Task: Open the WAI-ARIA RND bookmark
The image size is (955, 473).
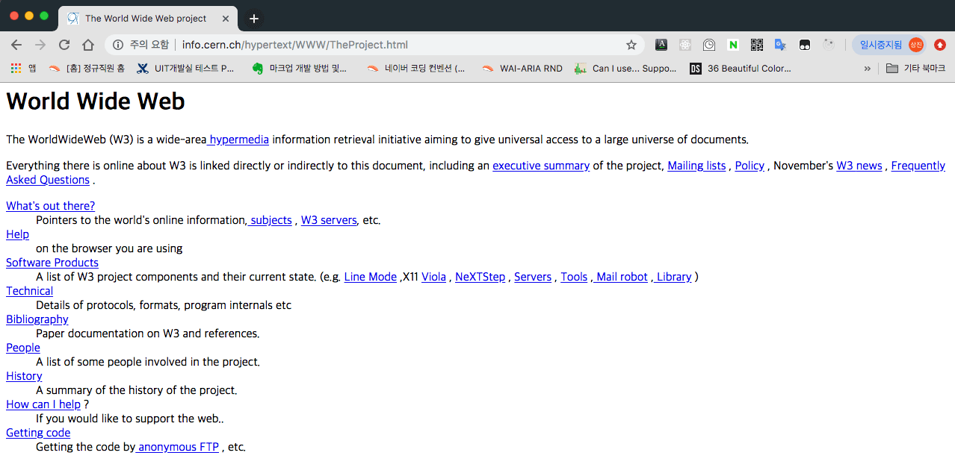Action: (522, 68)
